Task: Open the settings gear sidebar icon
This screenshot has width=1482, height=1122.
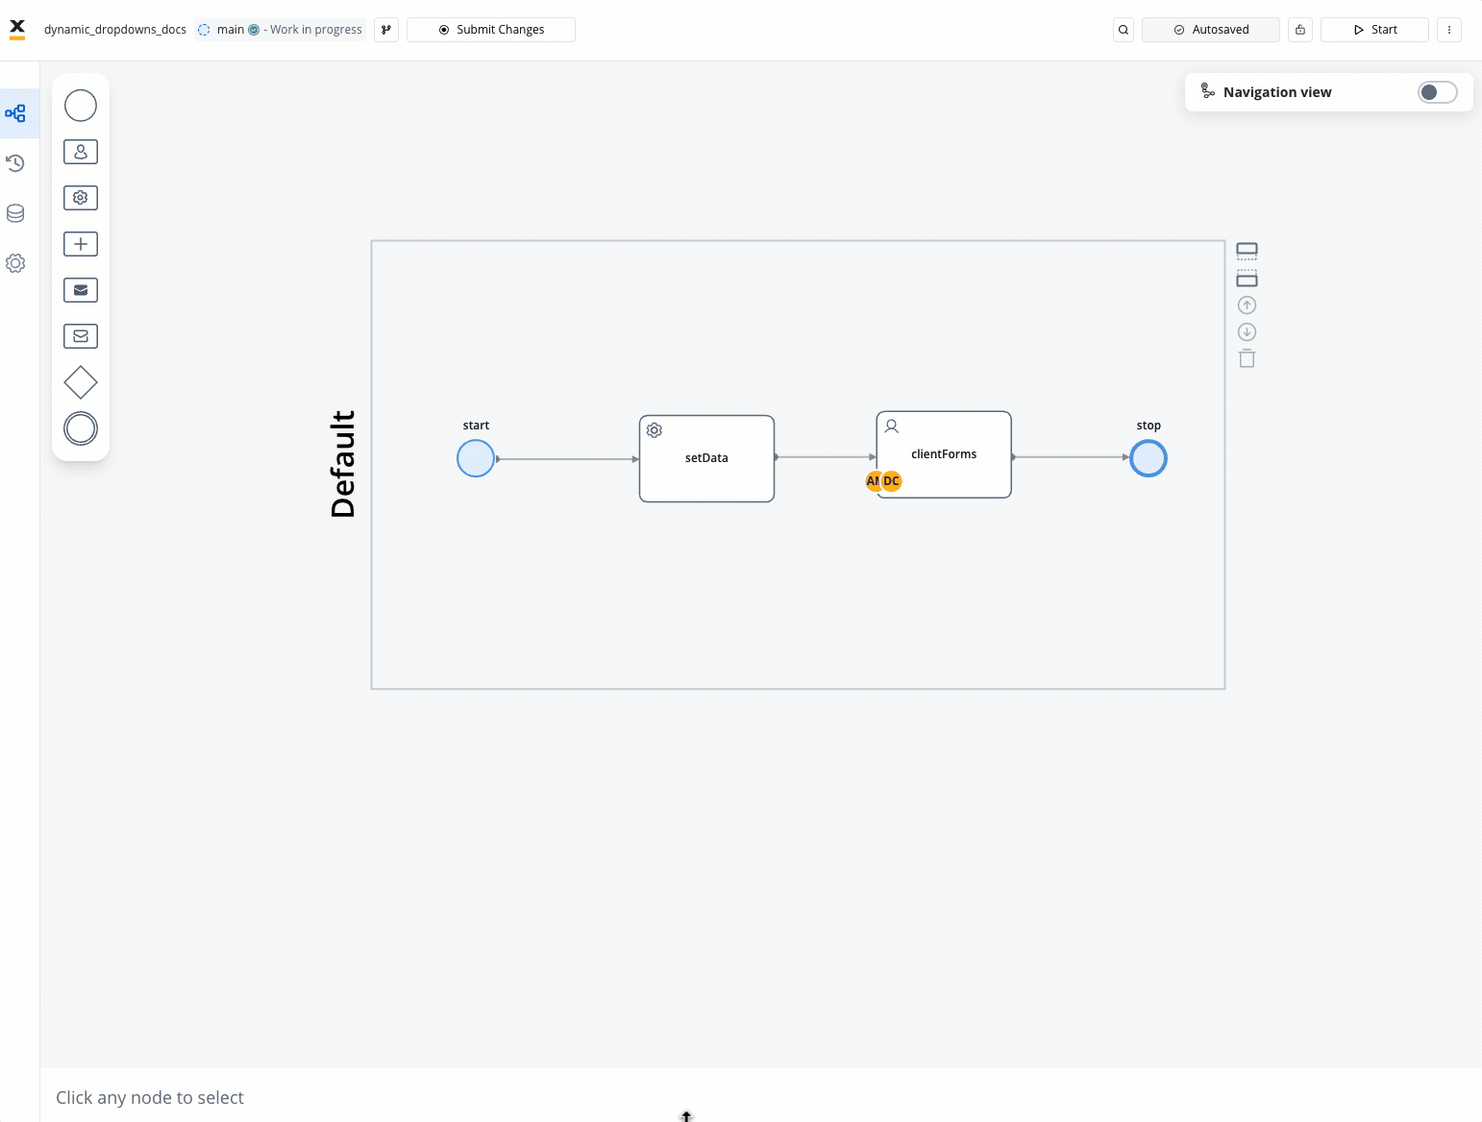Action: pos(15,263)
